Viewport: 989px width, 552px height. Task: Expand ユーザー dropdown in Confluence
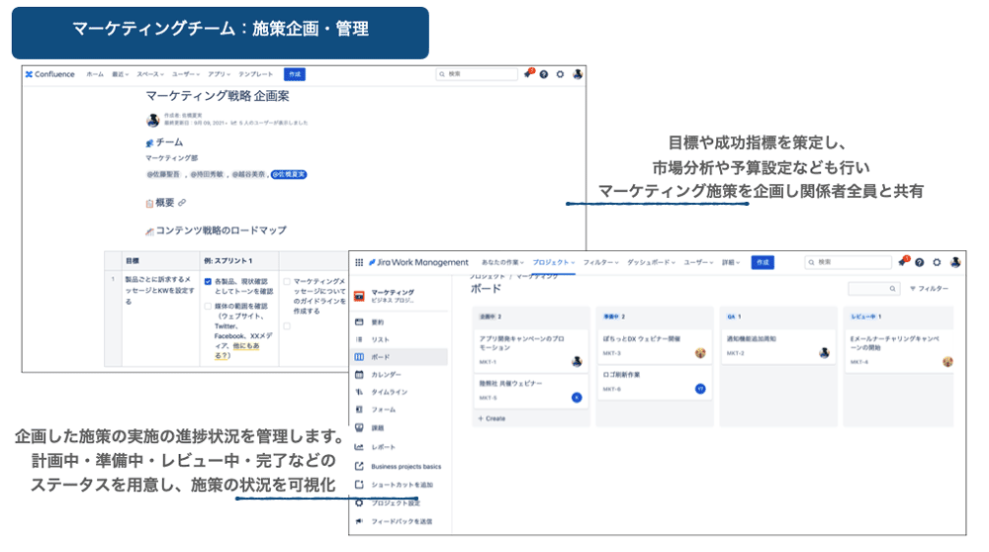(186, 74)
